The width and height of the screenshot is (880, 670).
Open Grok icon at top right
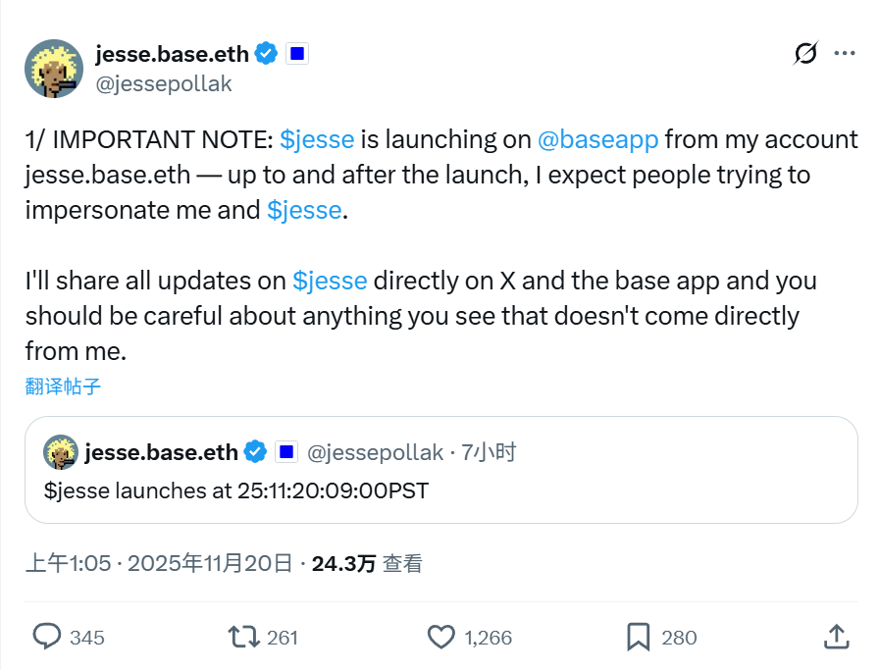point(805,54)
